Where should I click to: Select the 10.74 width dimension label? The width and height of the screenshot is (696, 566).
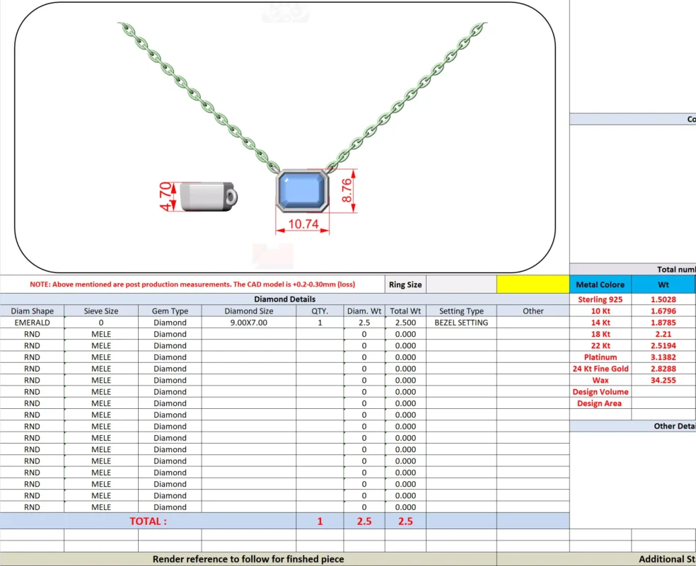pos(303,225)
